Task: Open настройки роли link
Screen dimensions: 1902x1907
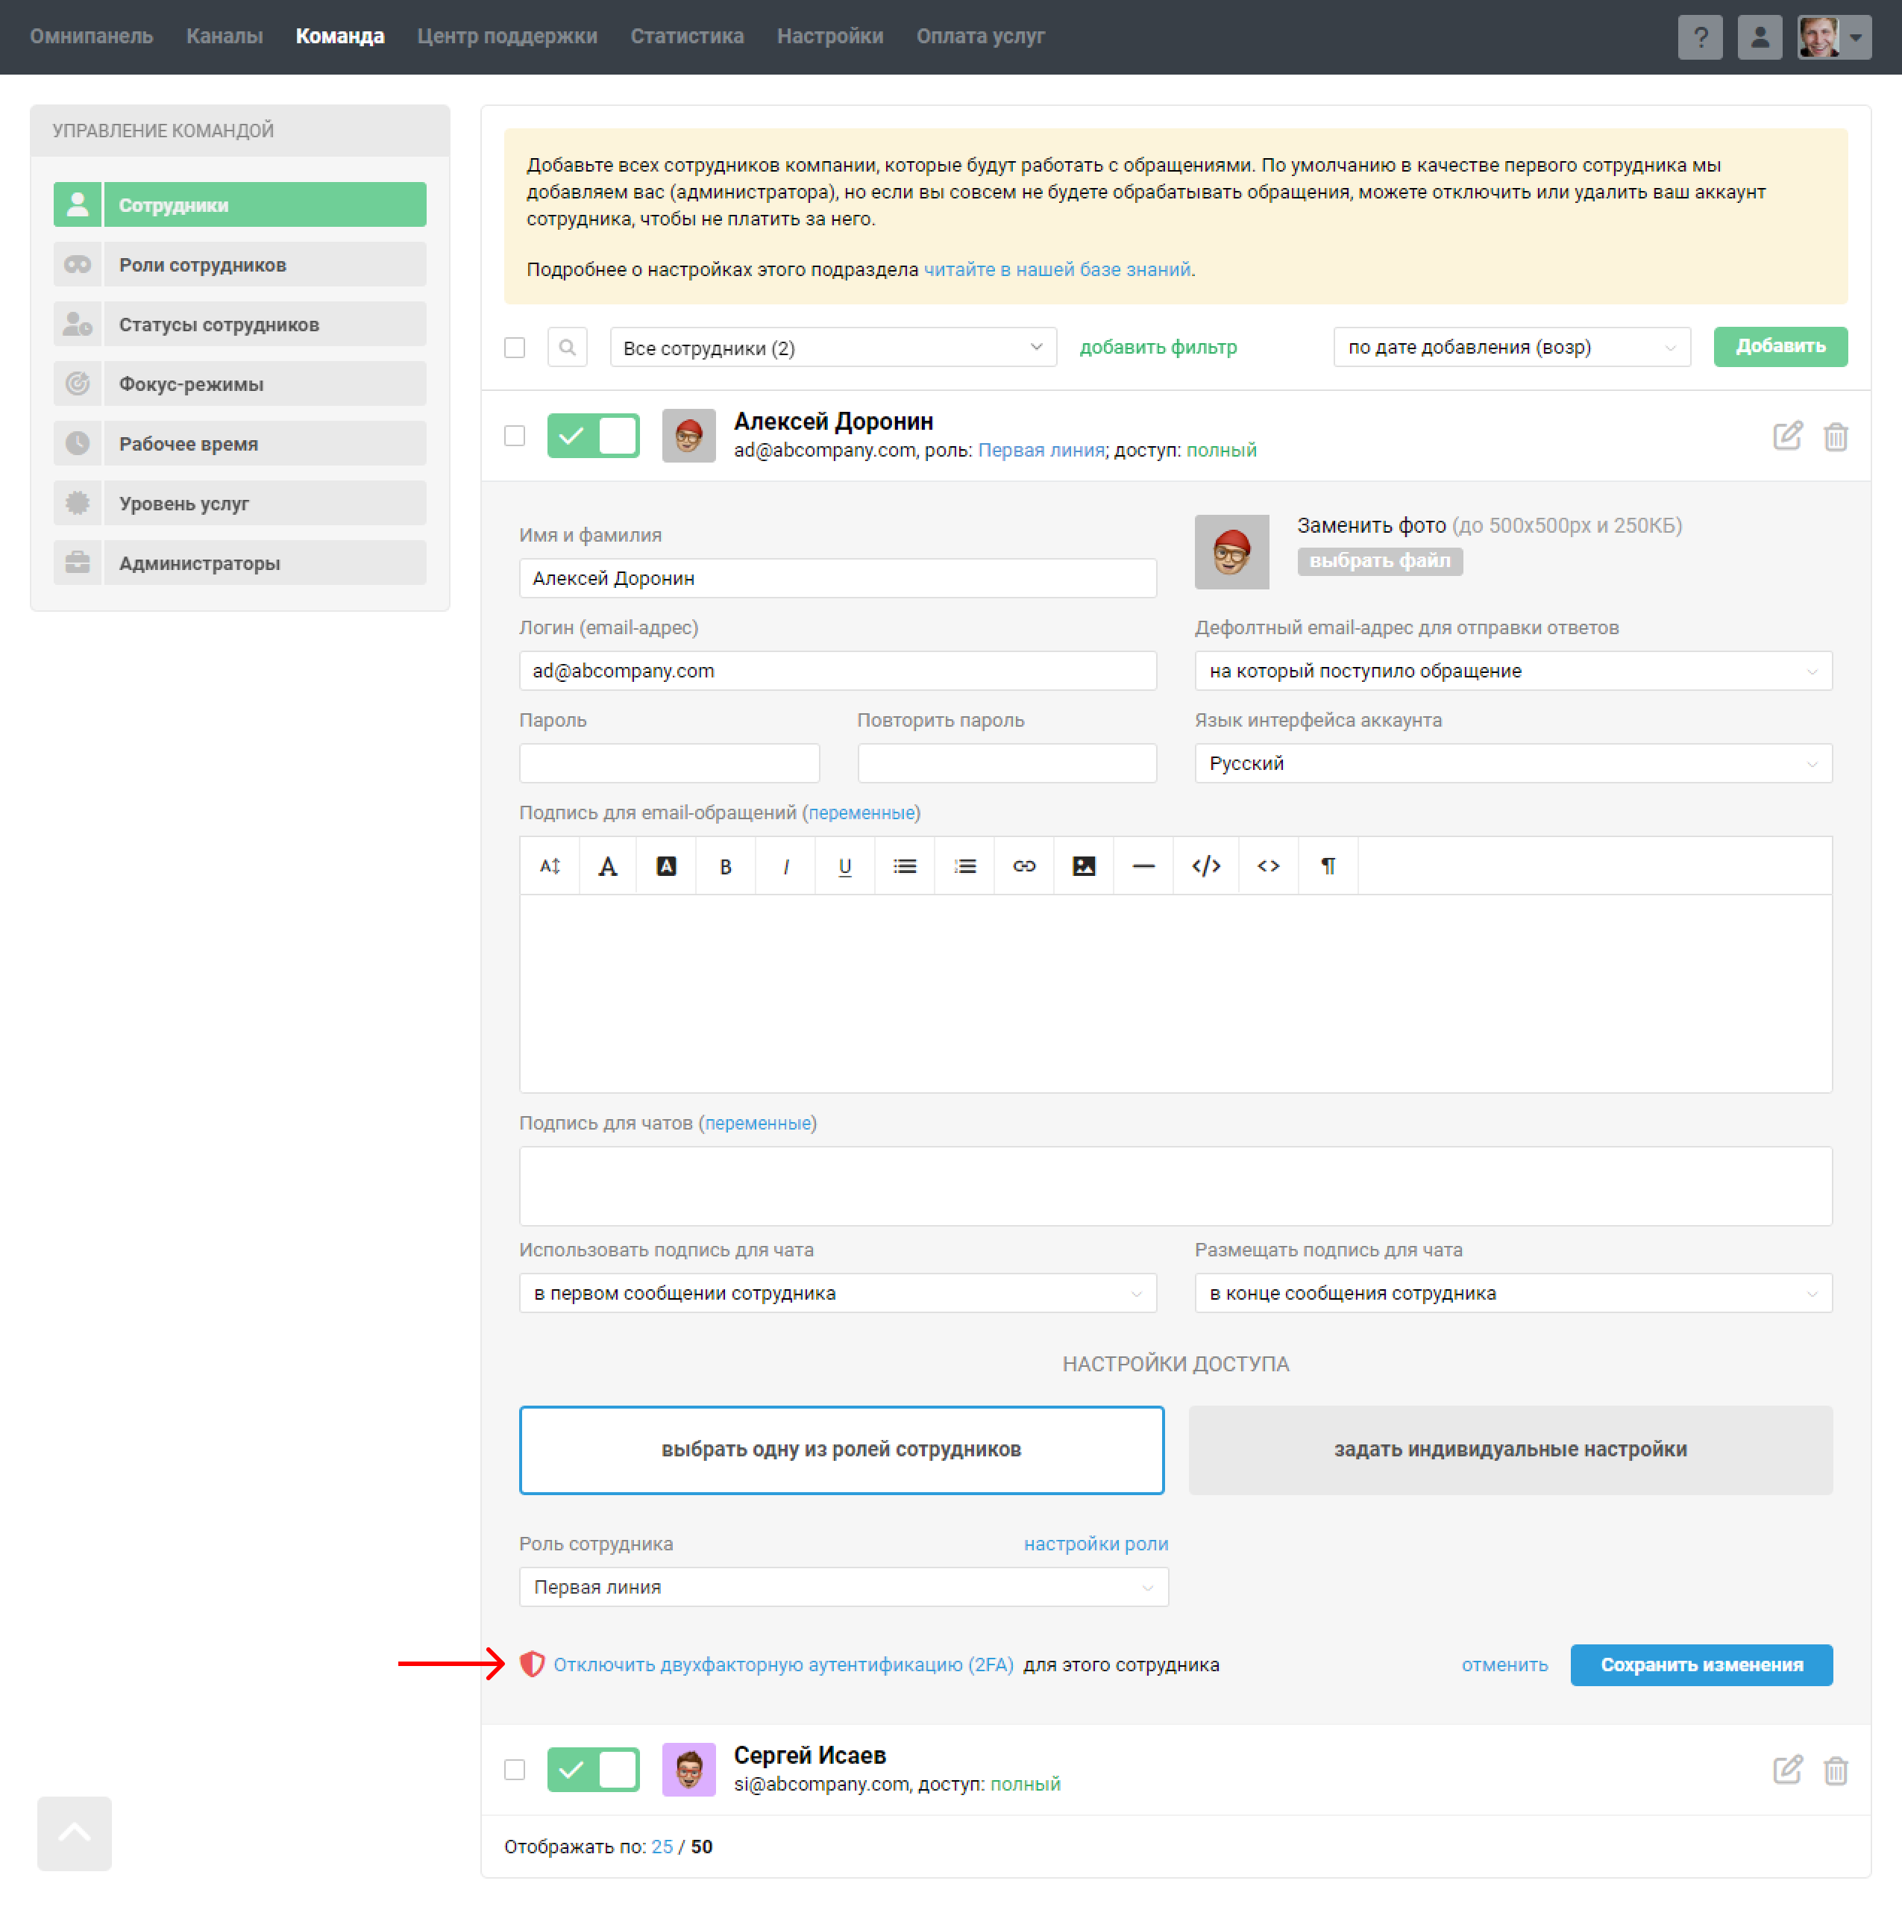Action: [x=1096, y=1544]
